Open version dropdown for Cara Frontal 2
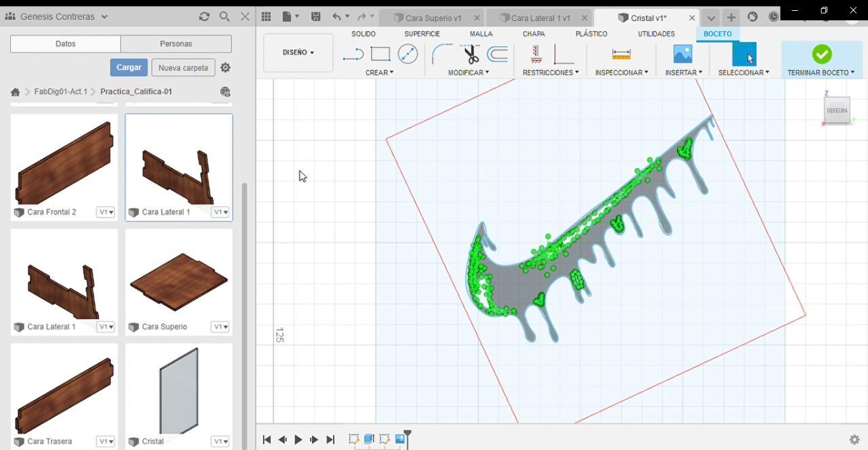Image resolution: width=868 pixels, height=450 pixels. point(106,212)
